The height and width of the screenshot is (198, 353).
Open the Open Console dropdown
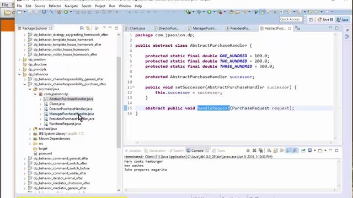coord(325,150)
